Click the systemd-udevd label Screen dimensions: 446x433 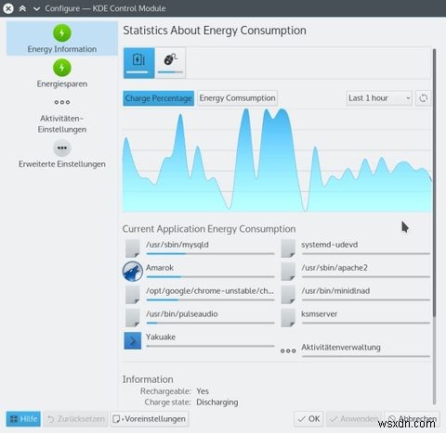[329, 245]
